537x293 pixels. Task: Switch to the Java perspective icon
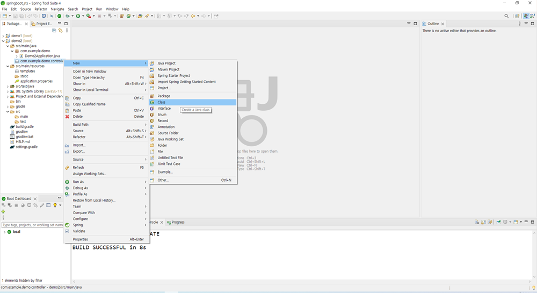click(526, 16)
